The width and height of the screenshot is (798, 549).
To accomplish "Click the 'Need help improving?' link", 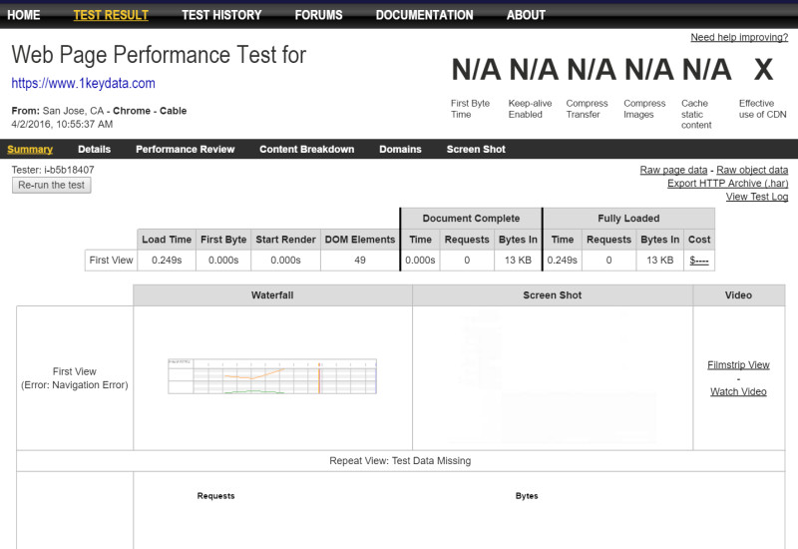I will point(739,37).
